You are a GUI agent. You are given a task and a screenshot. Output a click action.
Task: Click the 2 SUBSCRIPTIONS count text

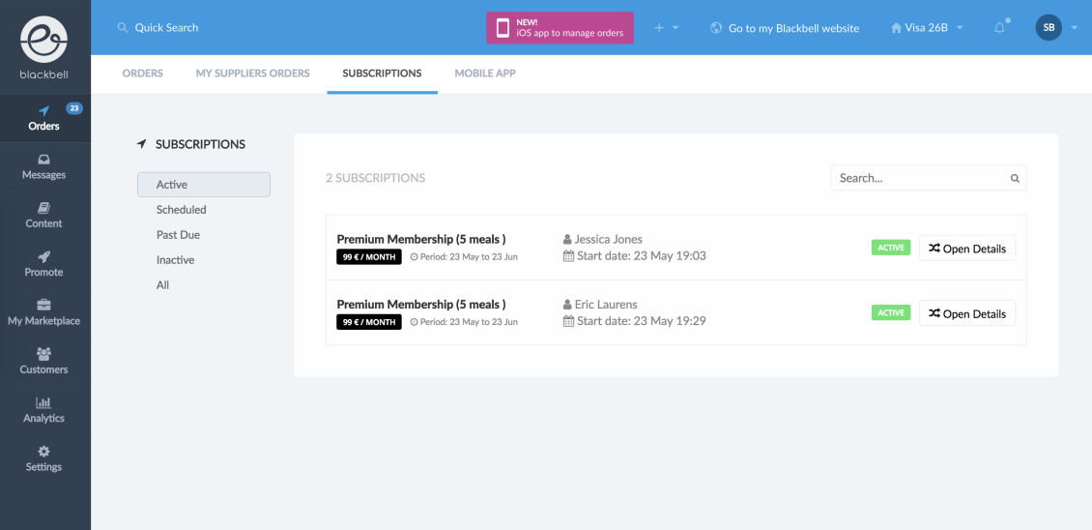click(375, 178)
